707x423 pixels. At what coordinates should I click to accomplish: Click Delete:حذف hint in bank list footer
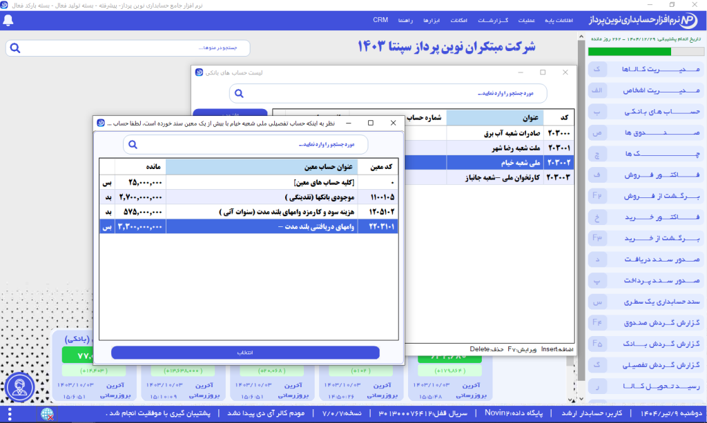tap(487, 349)
